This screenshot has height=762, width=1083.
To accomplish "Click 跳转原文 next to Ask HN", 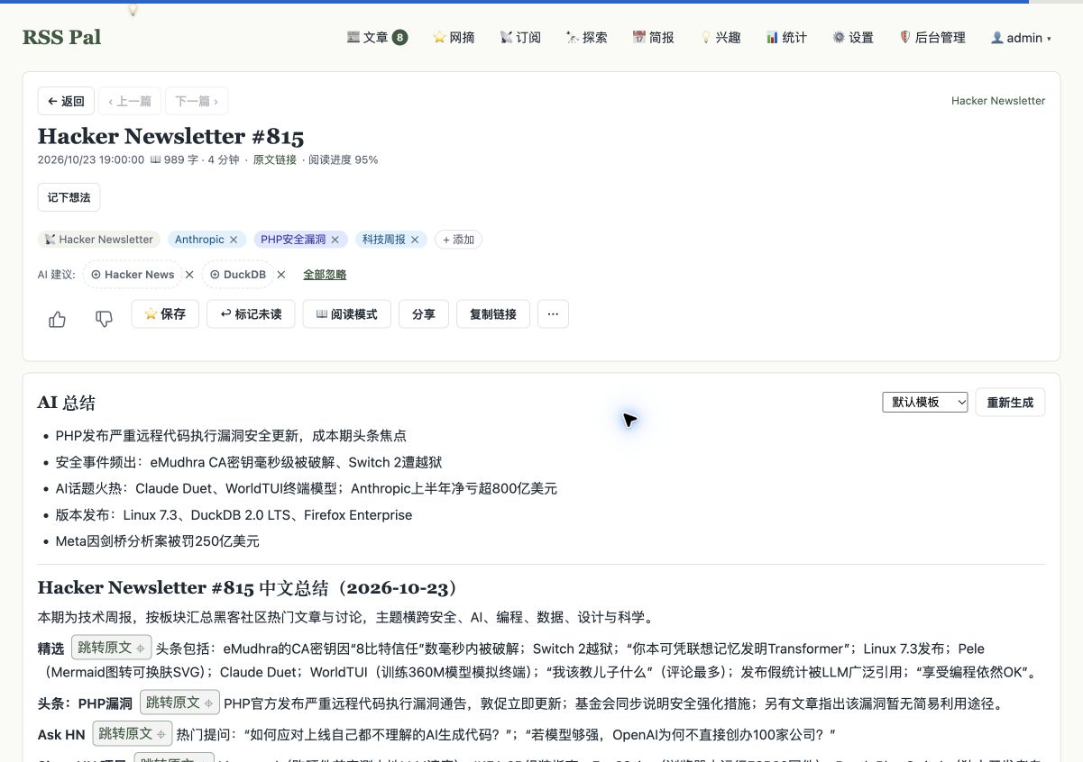I will point(133,733).
